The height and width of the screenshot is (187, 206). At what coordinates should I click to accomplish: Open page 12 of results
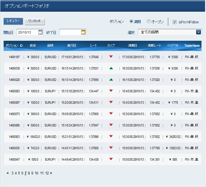[47, 173]
